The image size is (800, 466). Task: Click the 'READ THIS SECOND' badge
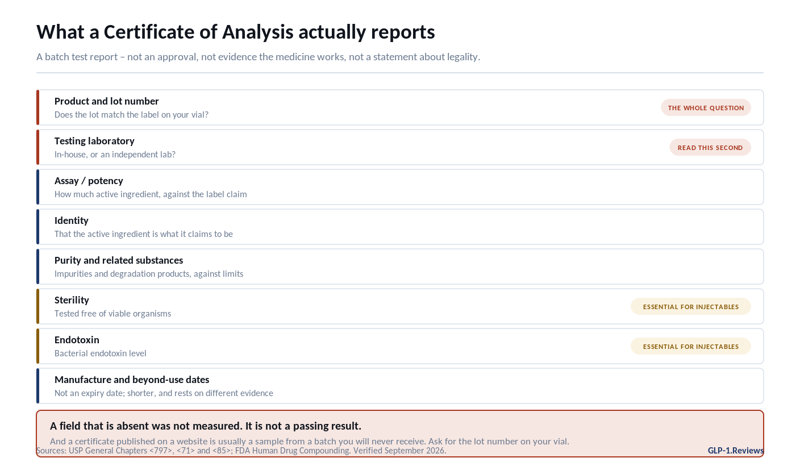[x=710, y=147]
